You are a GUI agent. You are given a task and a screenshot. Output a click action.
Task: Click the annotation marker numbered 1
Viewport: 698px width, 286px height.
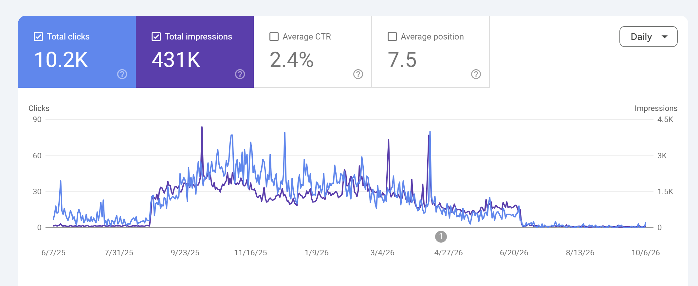pyautogui.click(x=441, y=236)
